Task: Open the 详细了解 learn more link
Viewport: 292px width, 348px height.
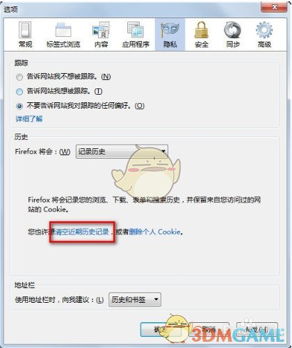Action: 29,119
